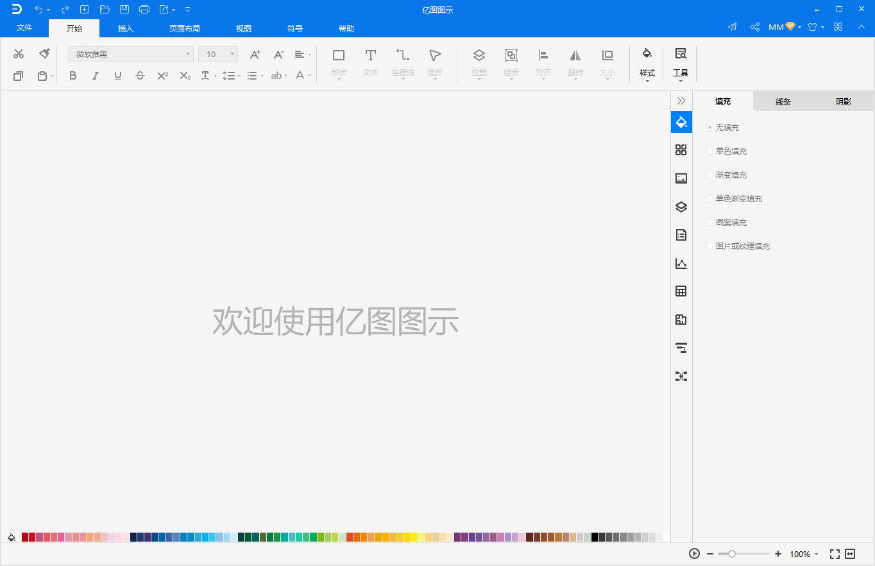875x566 pixels.
Task: Toggle Bold formatting
Action: [73, 76]
